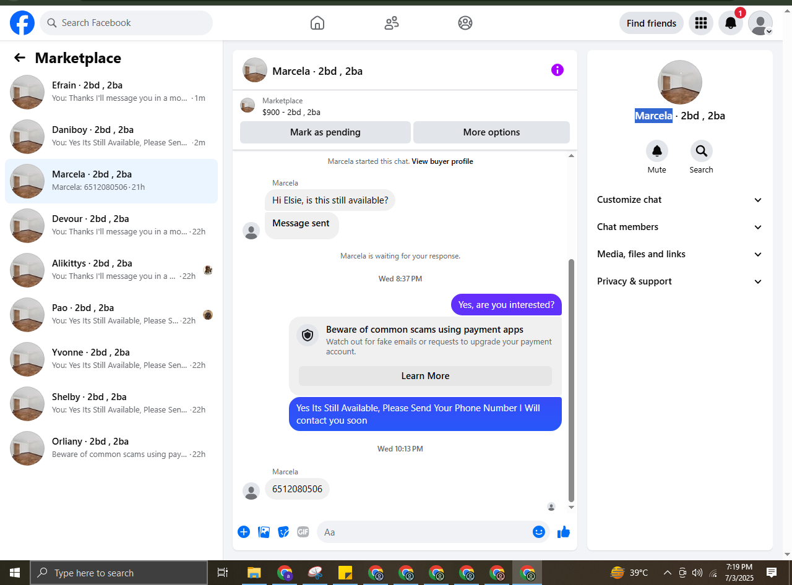Focus the Search Facebook field
This screenshot has width=792, height=585.
126,23
